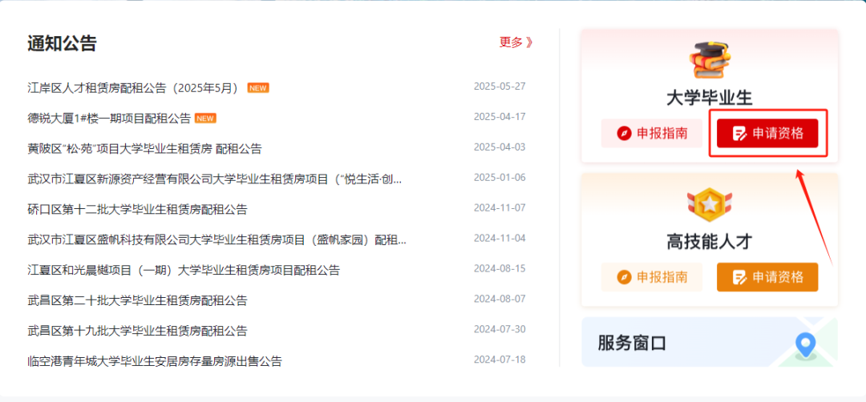Click date 2024-07-30
The height and width of the screenshot is (402, 866).
(x=500, y=329)
